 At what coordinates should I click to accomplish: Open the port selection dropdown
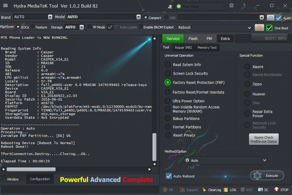point(262,18)
